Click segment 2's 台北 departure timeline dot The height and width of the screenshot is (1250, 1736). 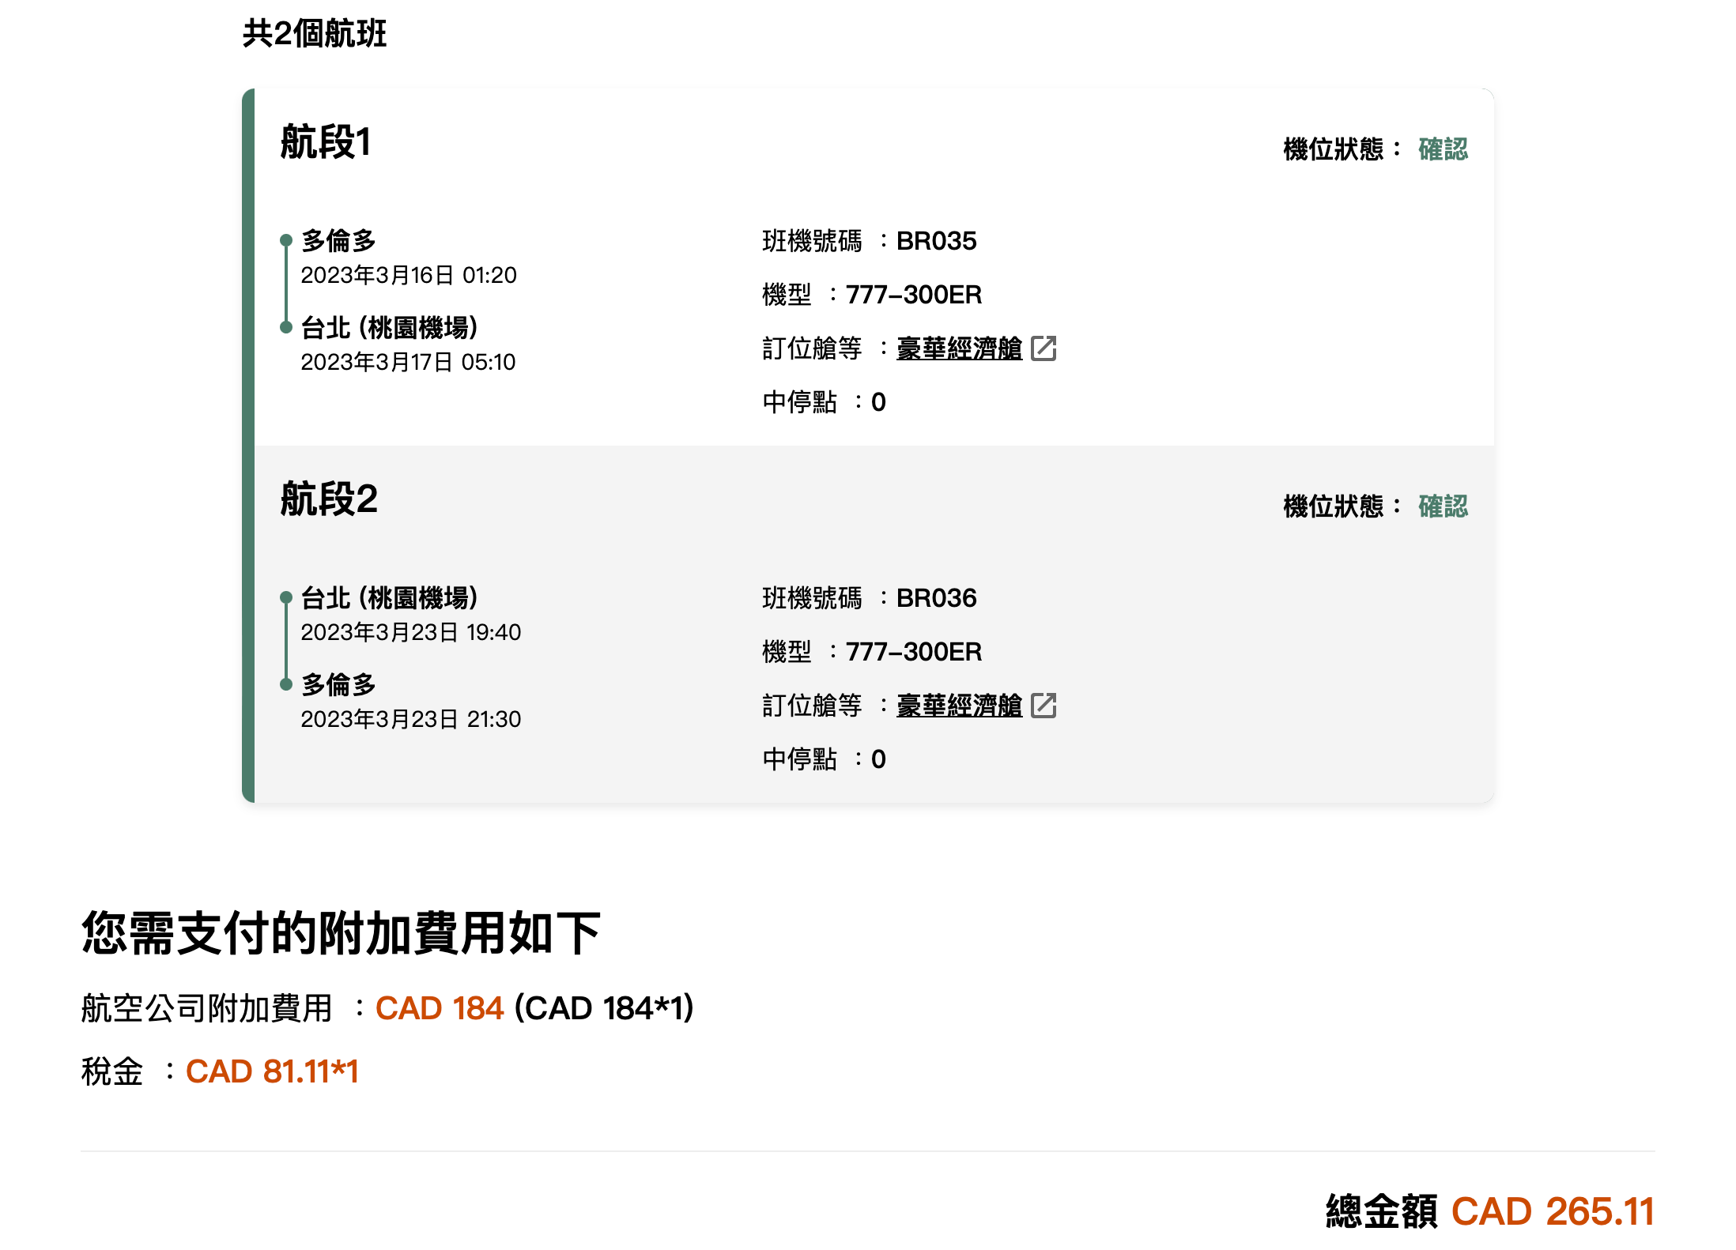(x=286, y=597)
